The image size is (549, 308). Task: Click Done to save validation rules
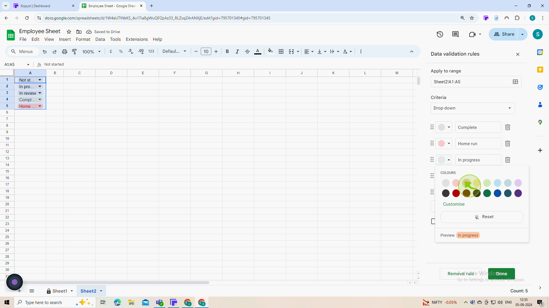(502, 274)
